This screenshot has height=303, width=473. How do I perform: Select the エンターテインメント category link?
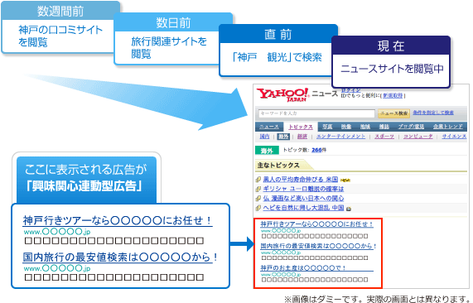340,137
